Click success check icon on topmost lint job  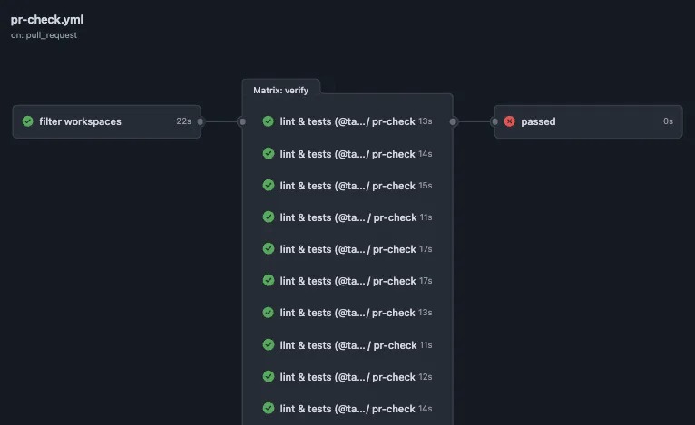(269, 121)
